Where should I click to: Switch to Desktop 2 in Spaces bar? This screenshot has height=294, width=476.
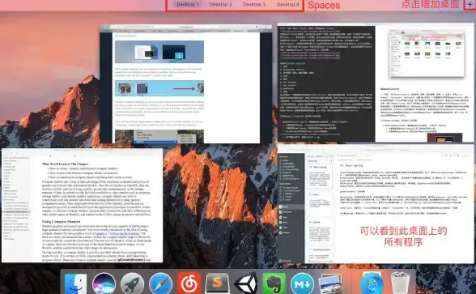click(221, 5)
